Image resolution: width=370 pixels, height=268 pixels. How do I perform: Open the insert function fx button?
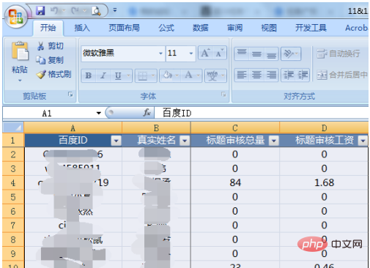pyautogui.click(x=147, y=113)
